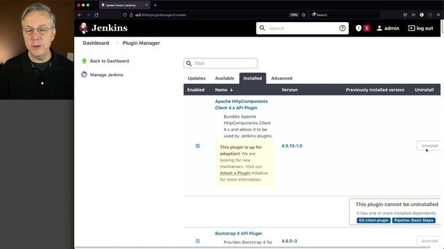This screenshot has width=444, height=249.
Task: Click the Uninstall column header
Action: 424,90
